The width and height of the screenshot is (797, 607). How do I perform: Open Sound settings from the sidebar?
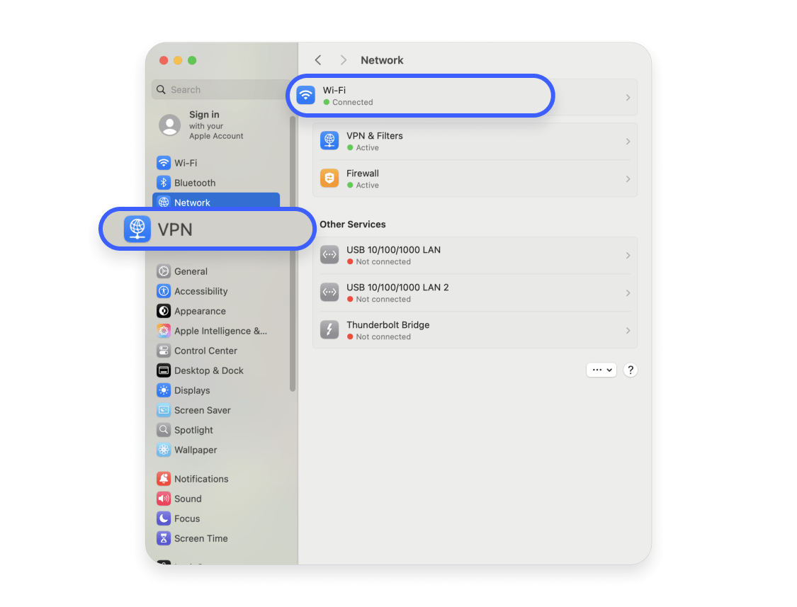164,498
